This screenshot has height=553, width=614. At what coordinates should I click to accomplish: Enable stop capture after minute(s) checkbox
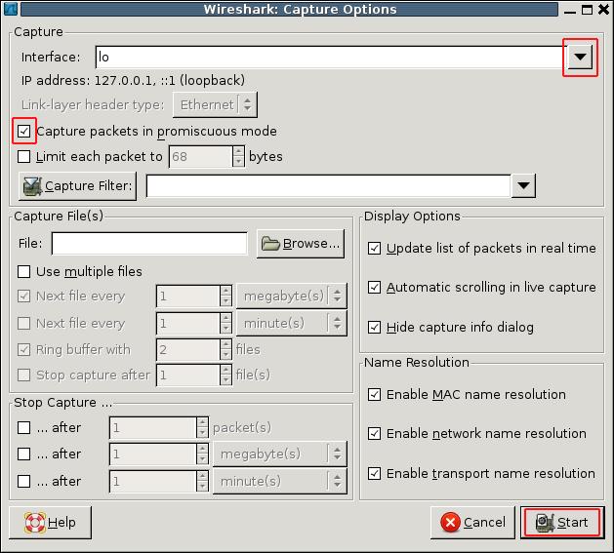23,481
